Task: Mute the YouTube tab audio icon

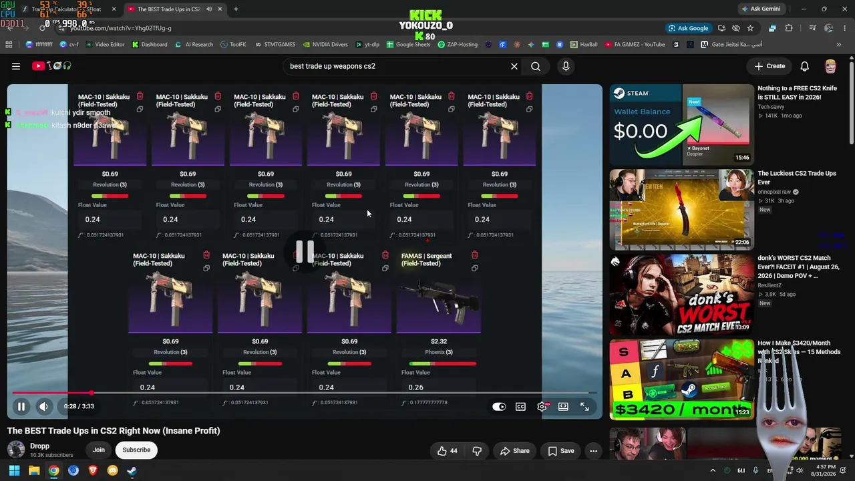Action: [x=209, y=9]
